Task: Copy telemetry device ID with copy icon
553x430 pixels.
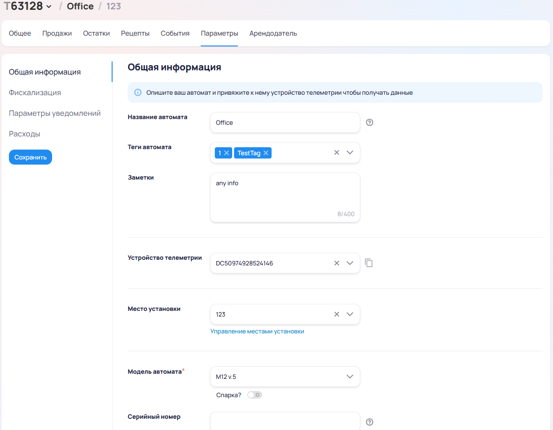Action: pyautogui.click(x=369, y=263)
